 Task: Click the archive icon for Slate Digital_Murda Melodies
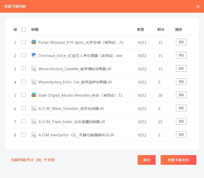pyautogui.click(x=34, y=95)
